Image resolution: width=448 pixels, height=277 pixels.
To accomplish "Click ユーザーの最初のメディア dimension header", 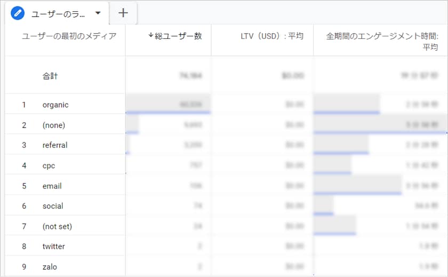I will [x=69, y=36].
